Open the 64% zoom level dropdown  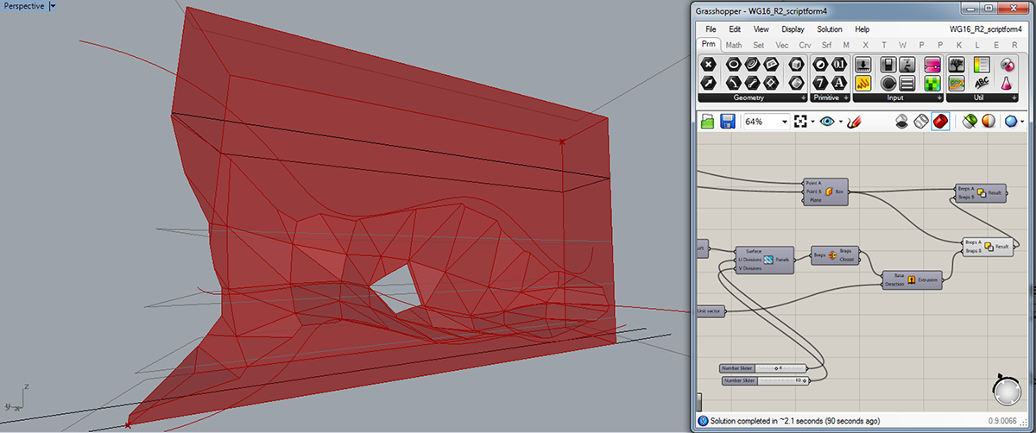click(x=785, y=122)
